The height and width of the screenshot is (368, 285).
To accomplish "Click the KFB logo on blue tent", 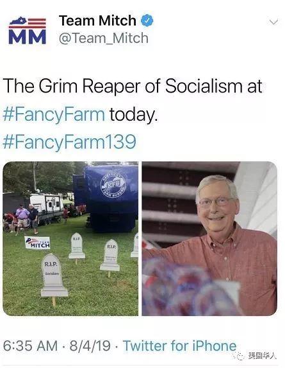I will click(x=113, y=185).
